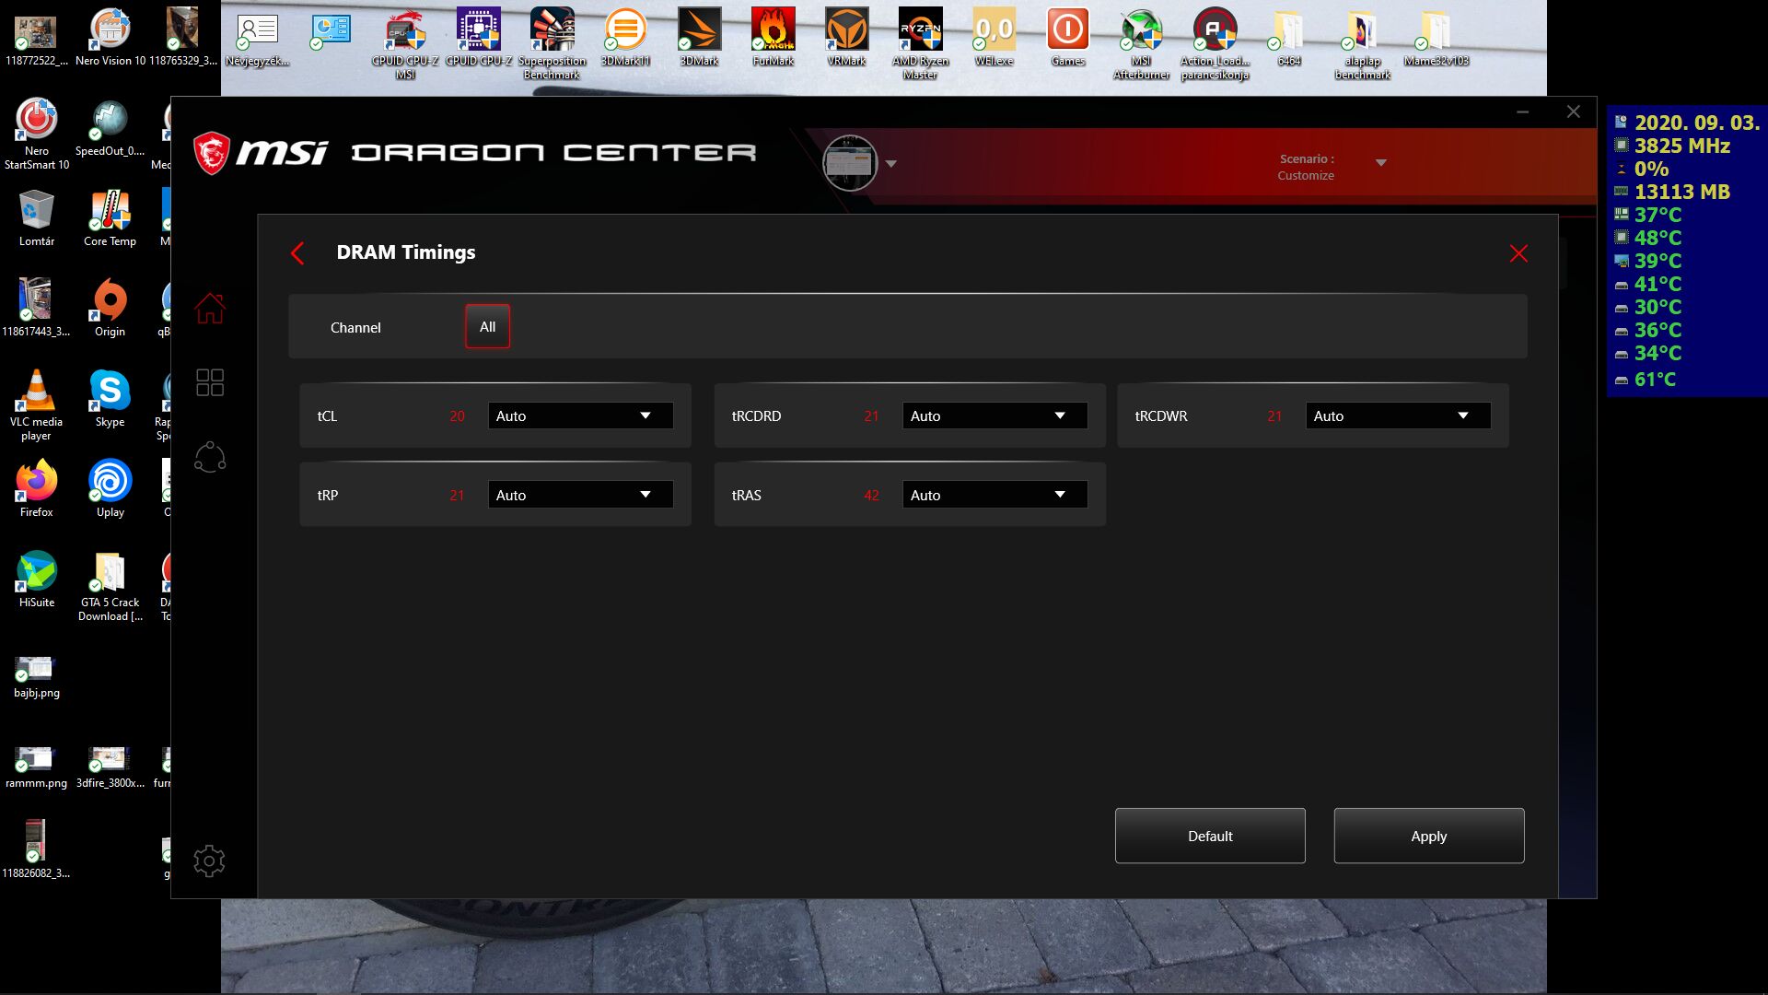Open the AMD Ryzen Master shortcut
The image size is (1768, 995).
[x=921, y=43]
